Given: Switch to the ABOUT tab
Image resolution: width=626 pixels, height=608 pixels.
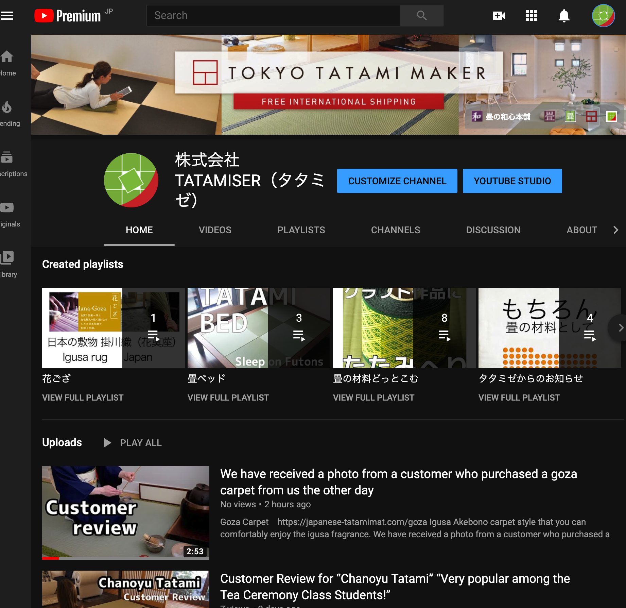Looking at the screenshot, I should (x=582, y=230).
